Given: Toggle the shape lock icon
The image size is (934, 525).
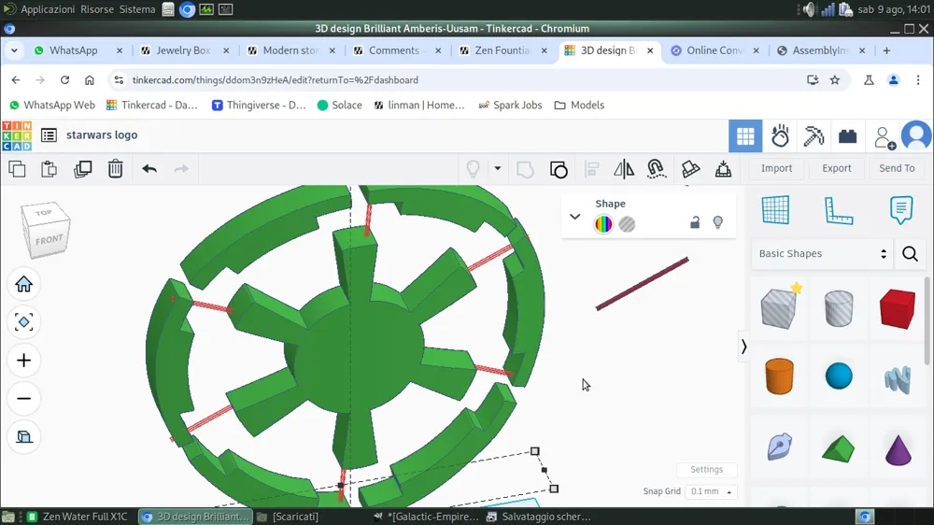Looking at the screenshot, I should (695, 223).
